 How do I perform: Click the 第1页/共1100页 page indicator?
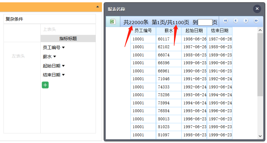pyautogui.click(x=171, y=22)
